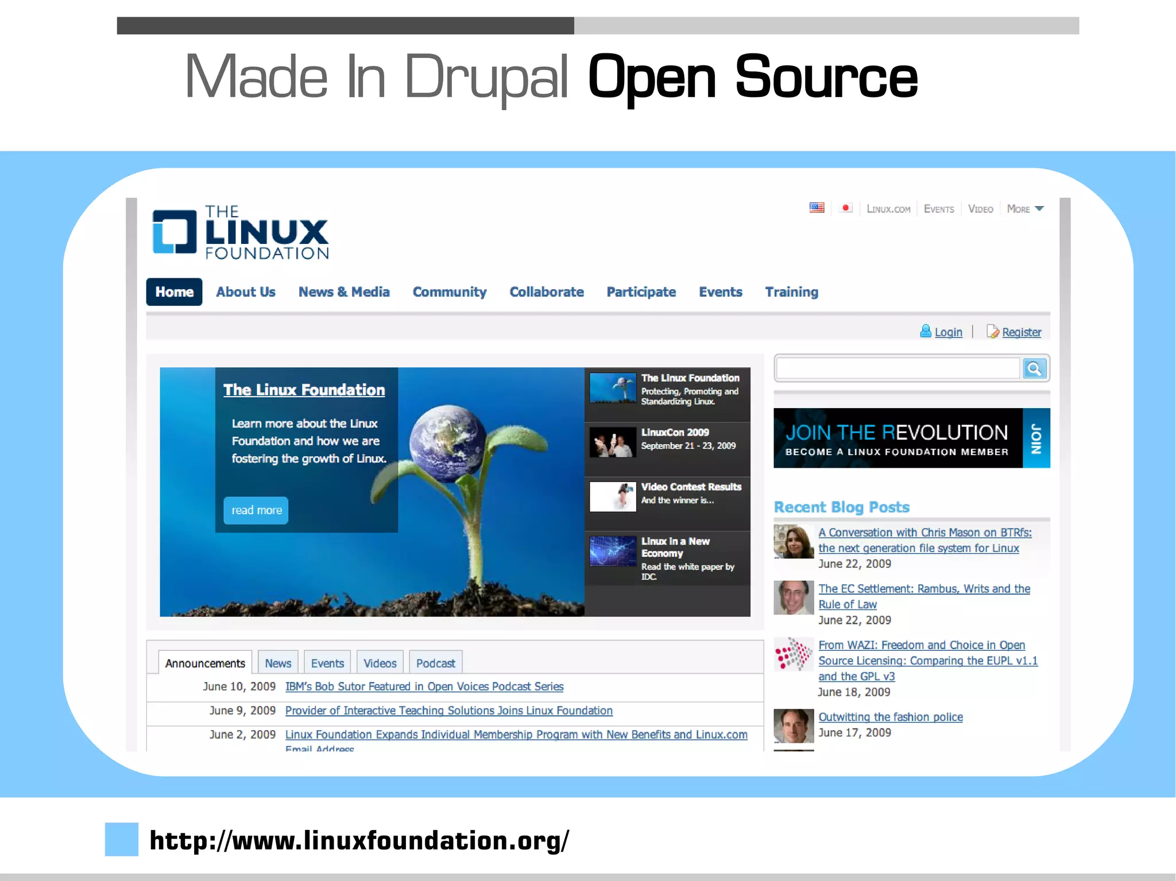Click the Login user icon
The width and height of the screenshot is (1176, 881).
coord(925,331)
